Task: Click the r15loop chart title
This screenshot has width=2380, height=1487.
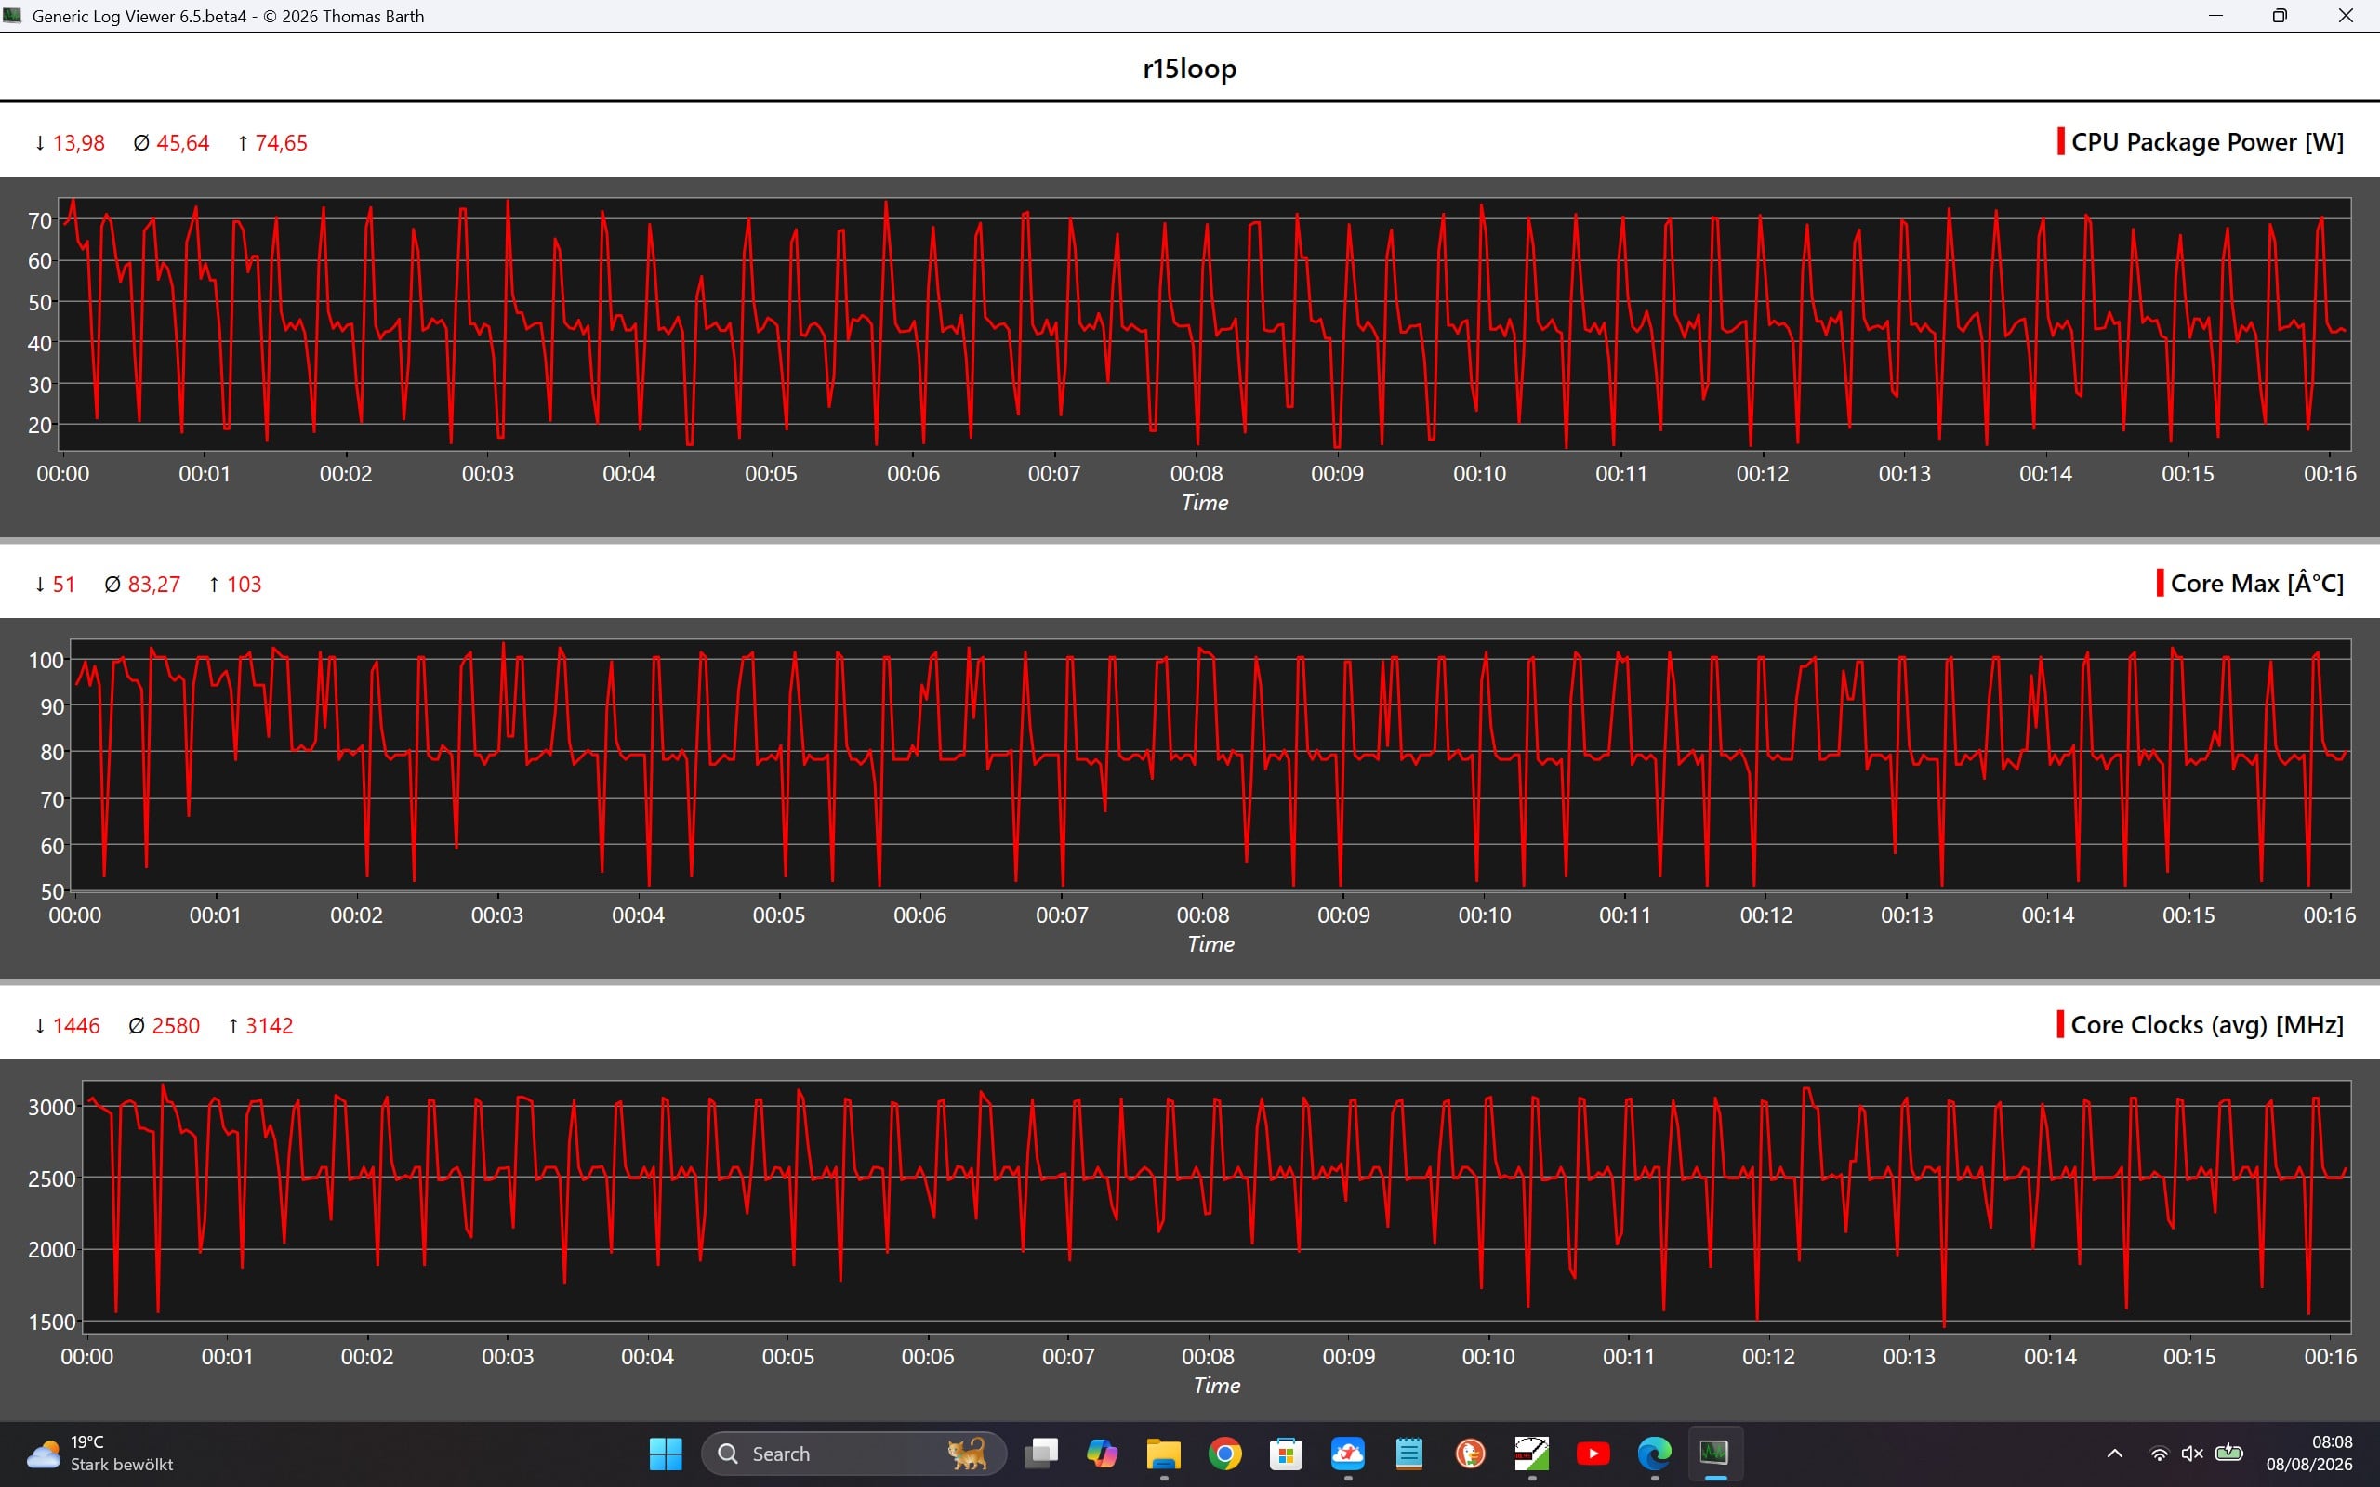Action: coord(1189,68)
